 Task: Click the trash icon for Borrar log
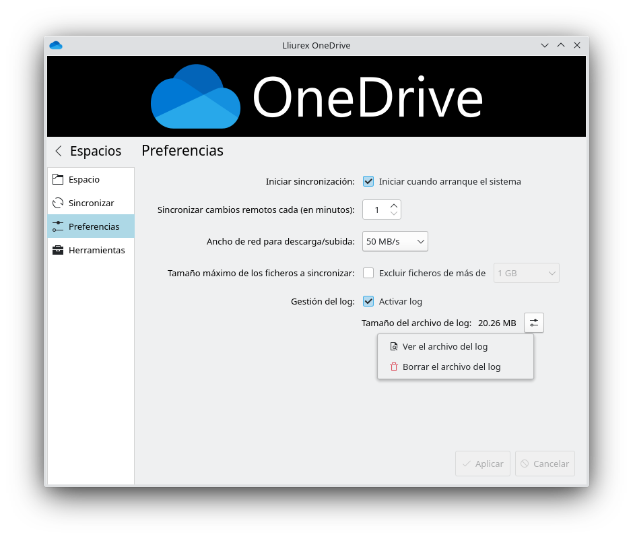pos(394,367)
